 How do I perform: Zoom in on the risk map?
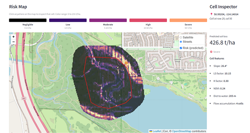pos(13,37)
